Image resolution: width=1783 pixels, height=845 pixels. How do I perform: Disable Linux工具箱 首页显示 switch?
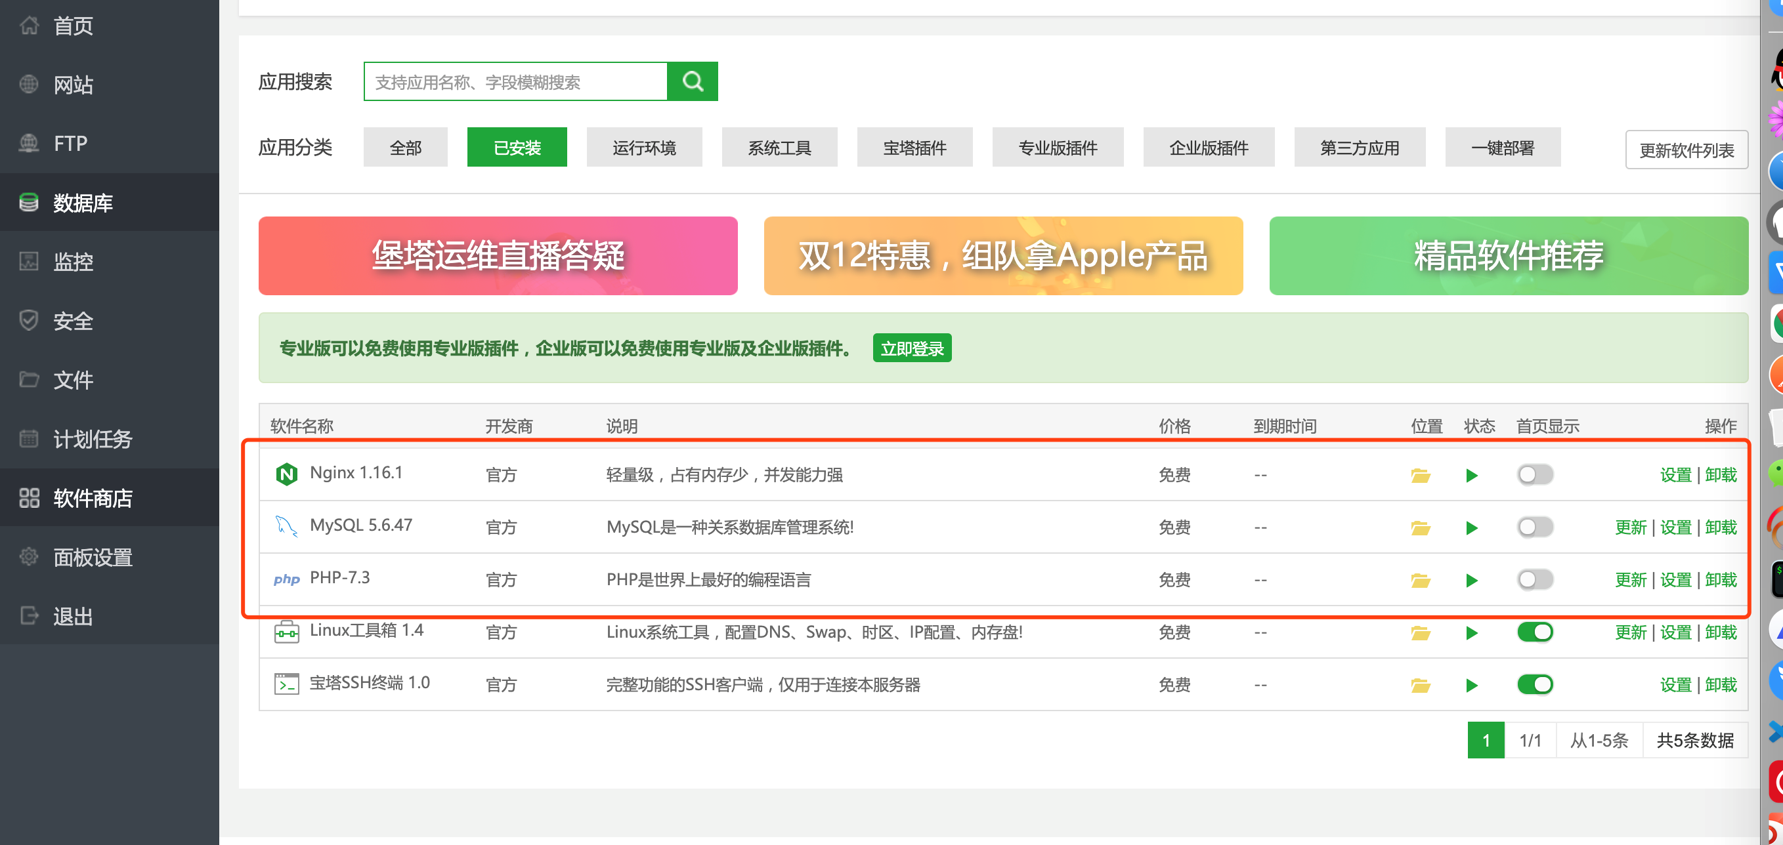tap(1536, 632)
